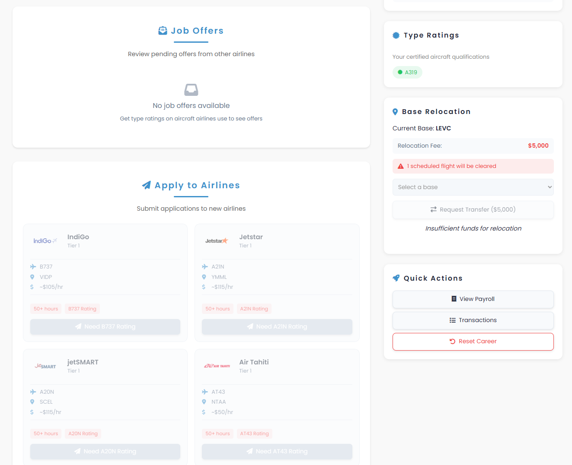Click the dollar icon beside ~$50/hr
Viewport: 572px width, 465px height.
[x=204, y=412]
